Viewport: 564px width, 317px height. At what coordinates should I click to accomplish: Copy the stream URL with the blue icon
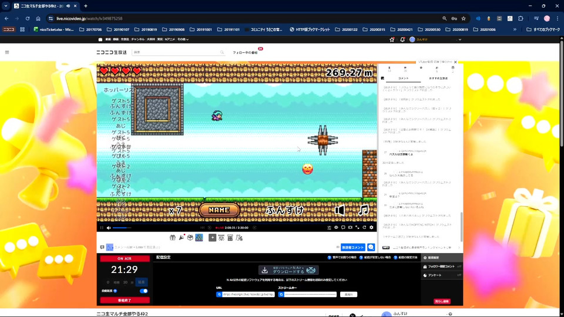click(219, 294)
